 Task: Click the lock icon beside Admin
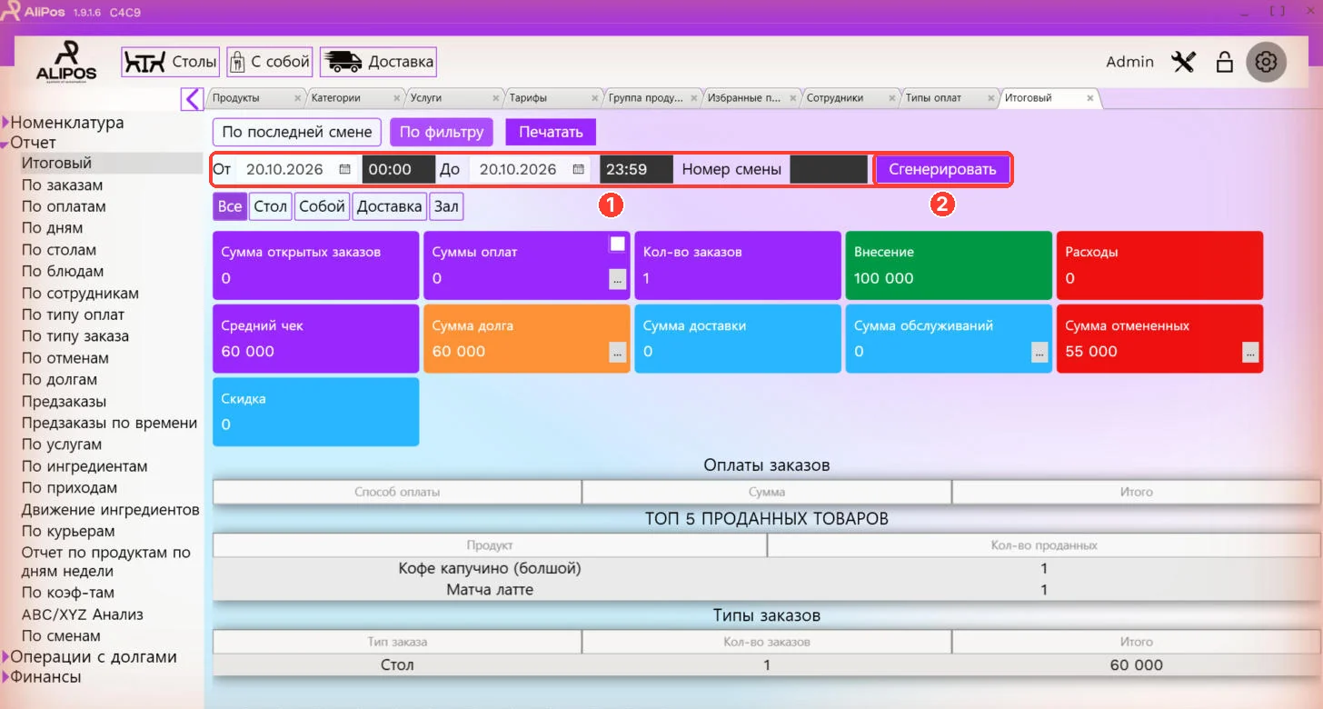click(1224, 62)
